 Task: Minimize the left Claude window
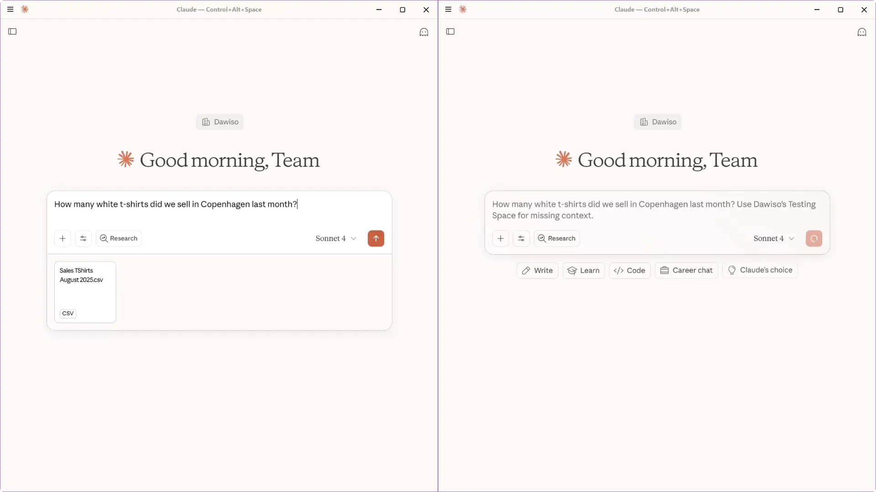pos(379,10)
